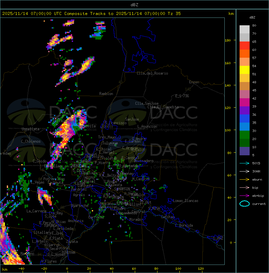Click the '160' tick on the vertical axis

[228, 63]
